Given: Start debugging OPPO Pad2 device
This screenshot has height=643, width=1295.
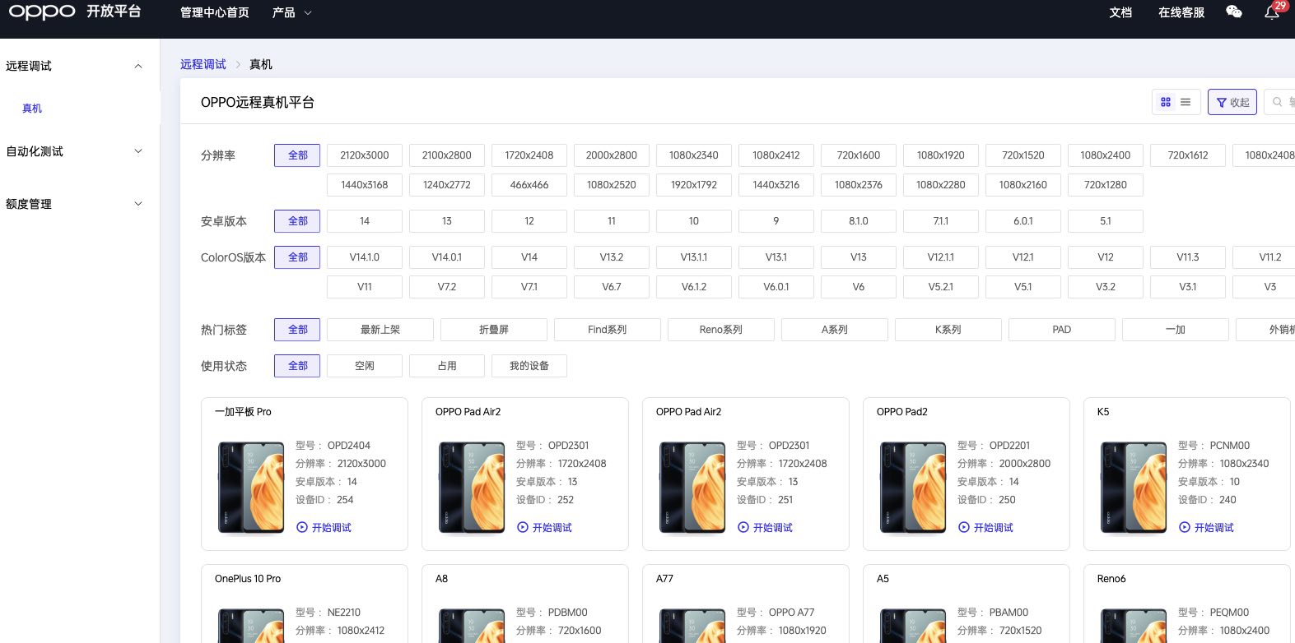Looking at the screenshot, I should tap(985, 527).
